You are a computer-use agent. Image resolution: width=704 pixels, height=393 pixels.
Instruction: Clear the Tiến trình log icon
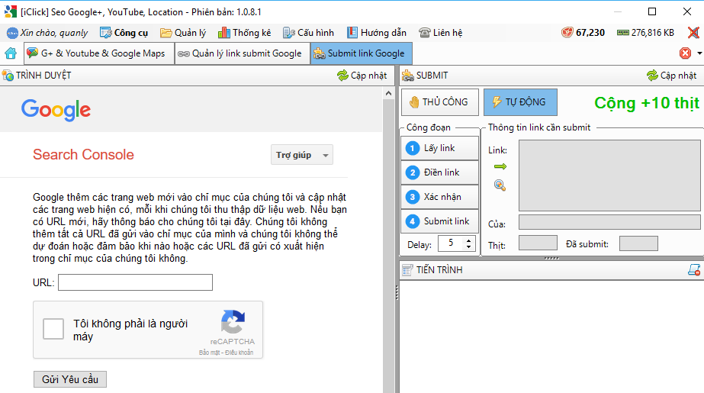click(693, 269)
